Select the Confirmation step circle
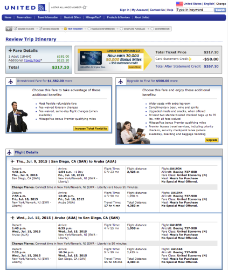 coord(152,29)
